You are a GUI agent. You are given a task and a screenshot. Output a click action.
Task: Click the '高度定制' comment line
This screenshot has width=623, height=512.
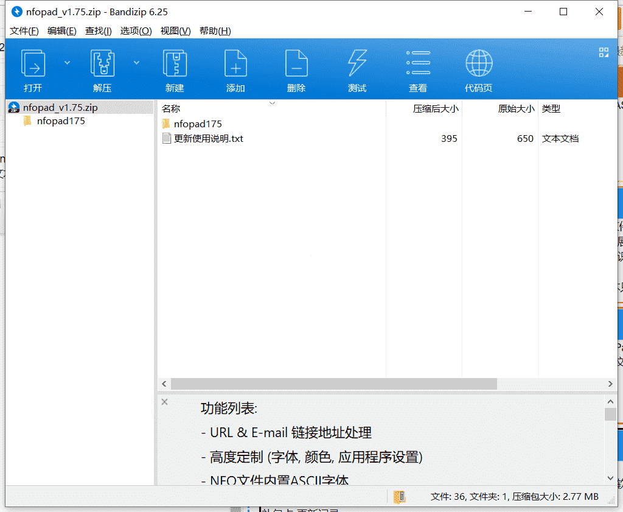pyautogui.click(x=312, y=457)
